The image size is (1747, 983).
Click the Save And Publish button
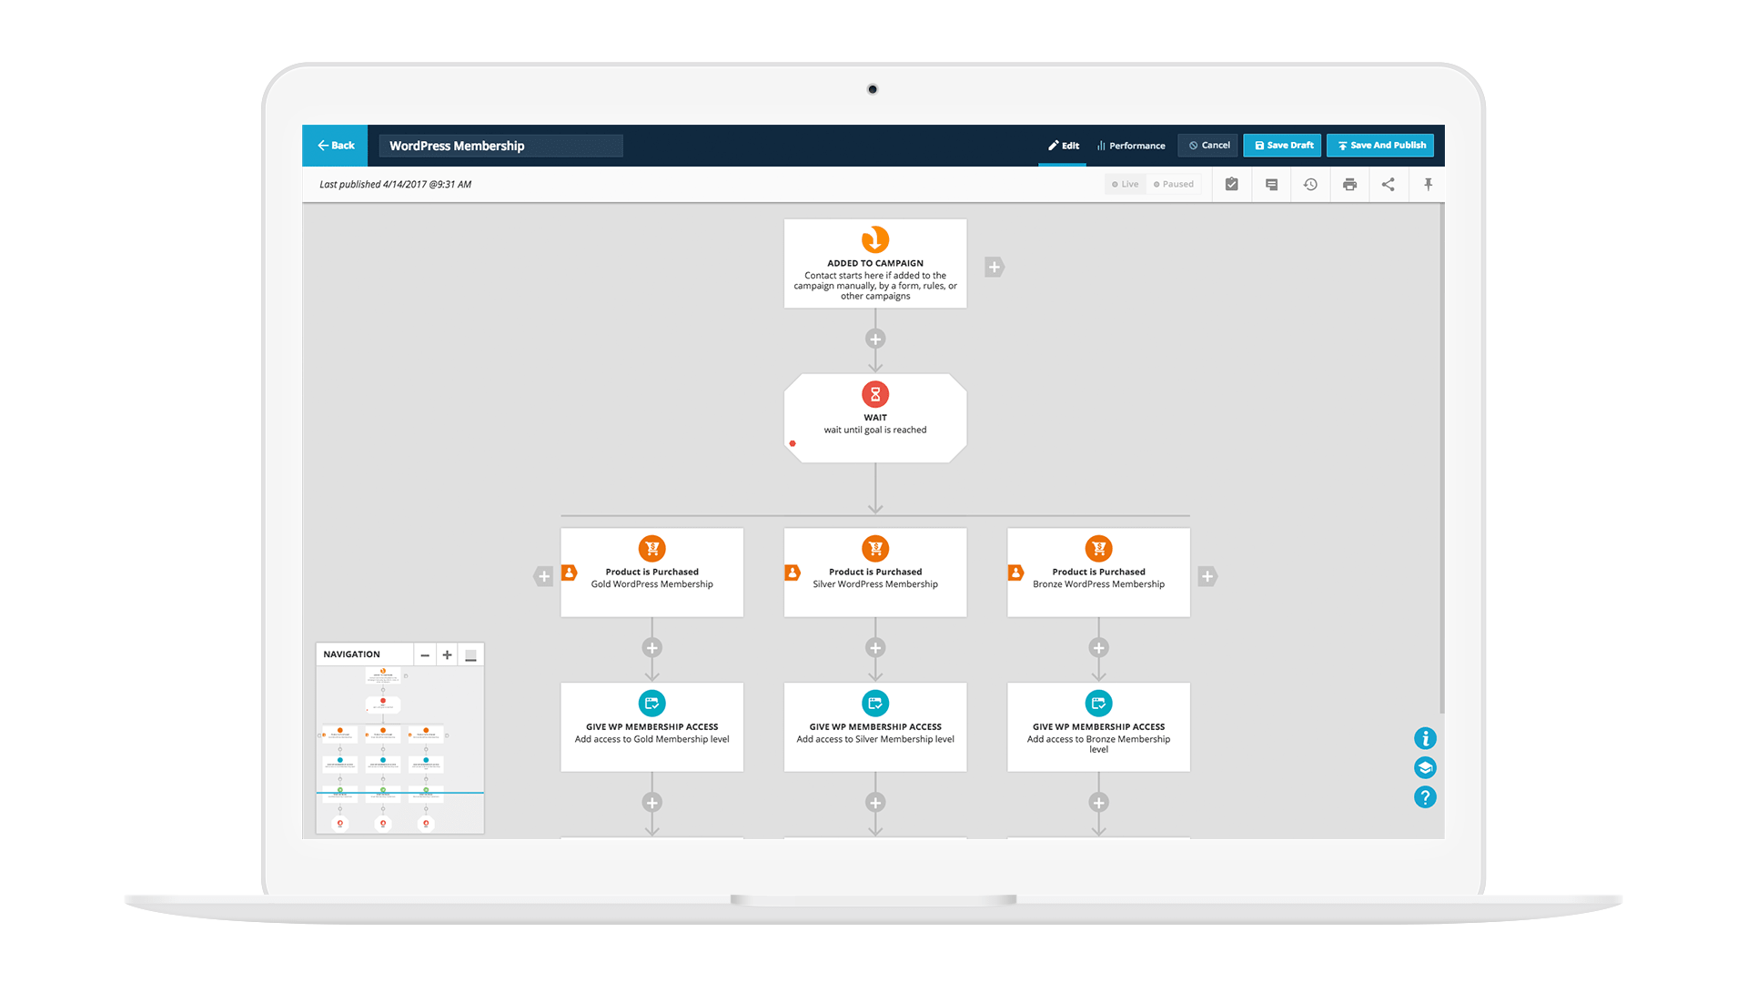[1380, 146]
